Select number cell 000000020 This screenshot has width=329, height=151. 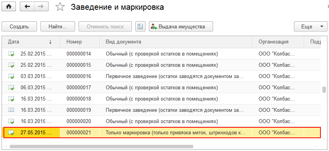coord(79,121)
